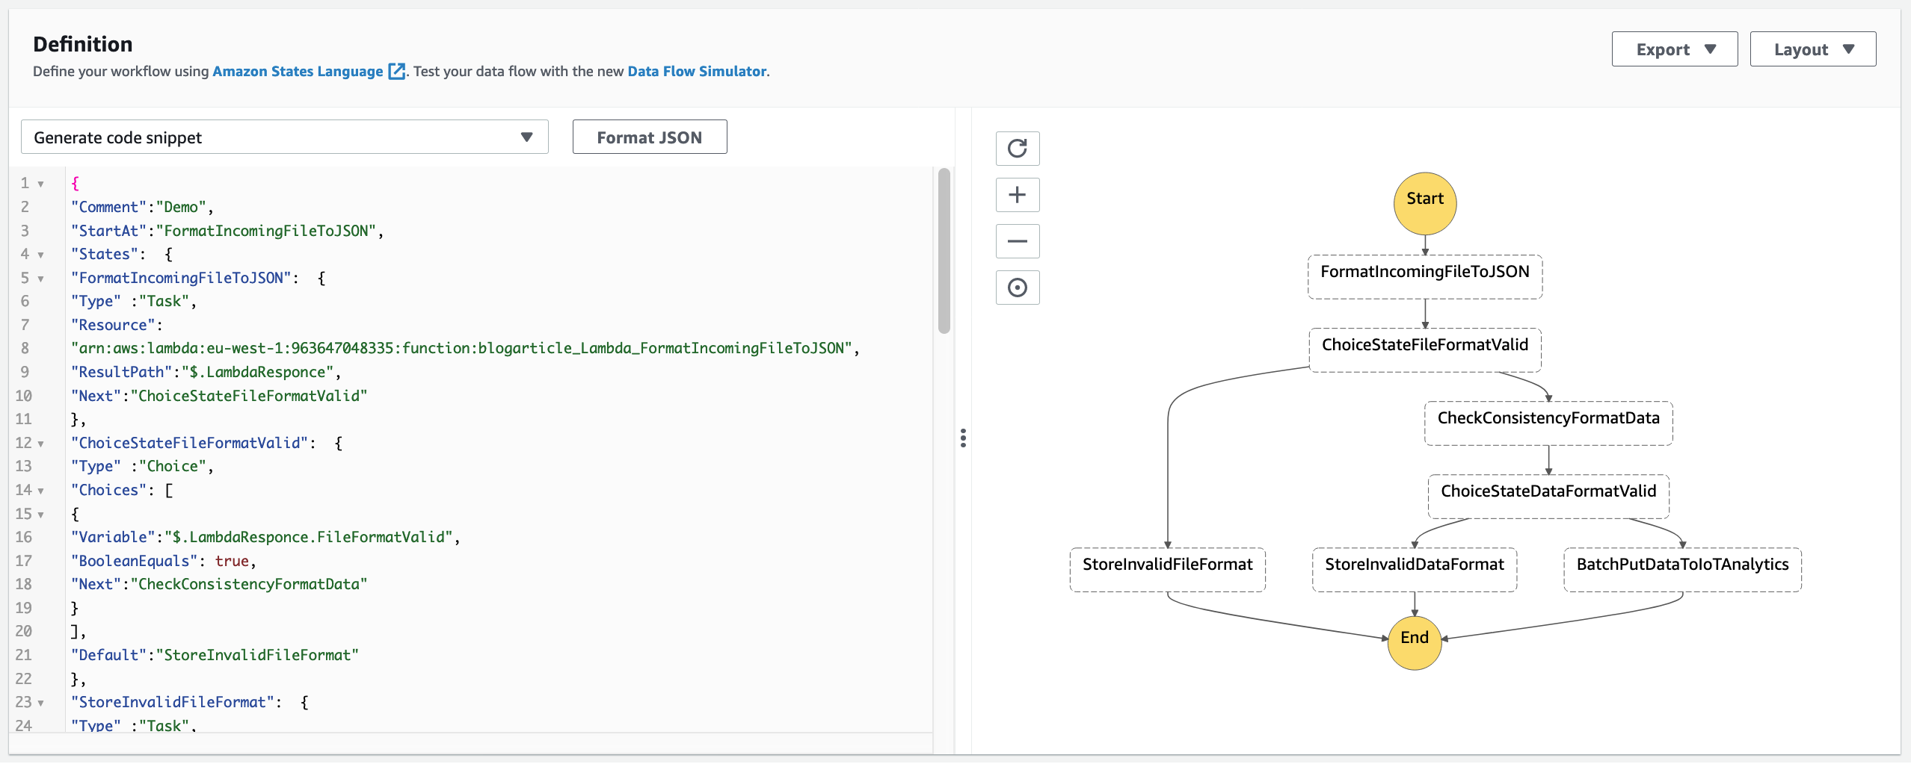The height and width of the screenshot is (764, 1911).
Task: Select the BatchPutDataToIoTAnalytics graph node
Action: tap(1682, 565)
